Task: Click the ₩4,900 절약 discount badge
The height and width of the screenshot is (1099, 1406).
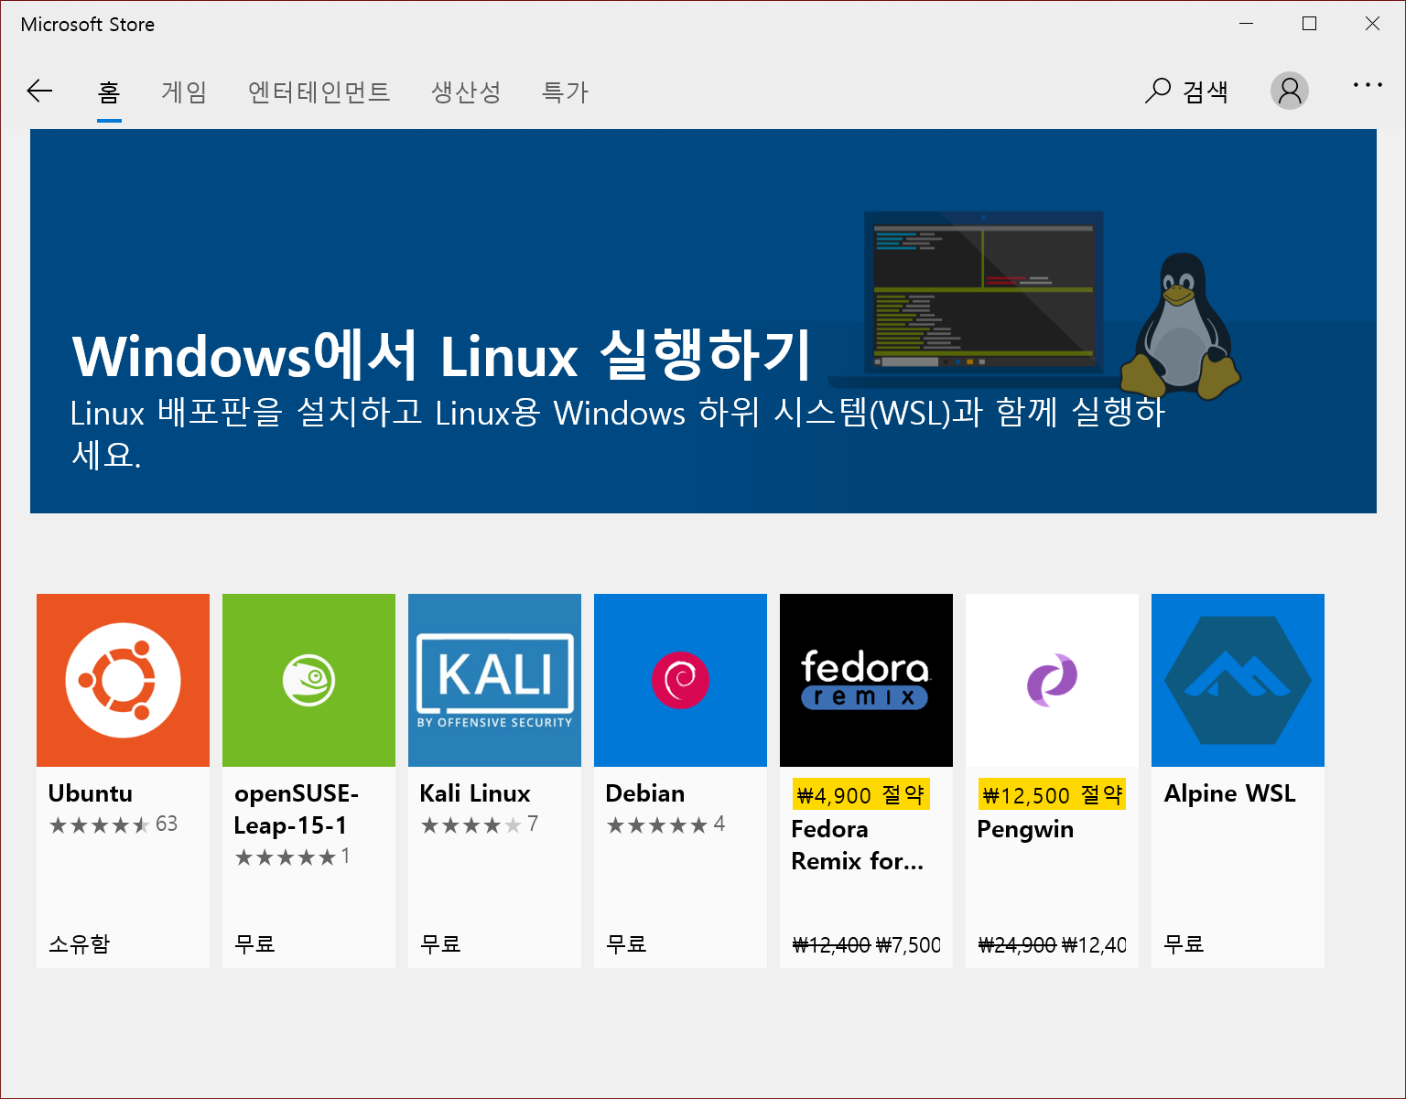Action: coord(860,794)
